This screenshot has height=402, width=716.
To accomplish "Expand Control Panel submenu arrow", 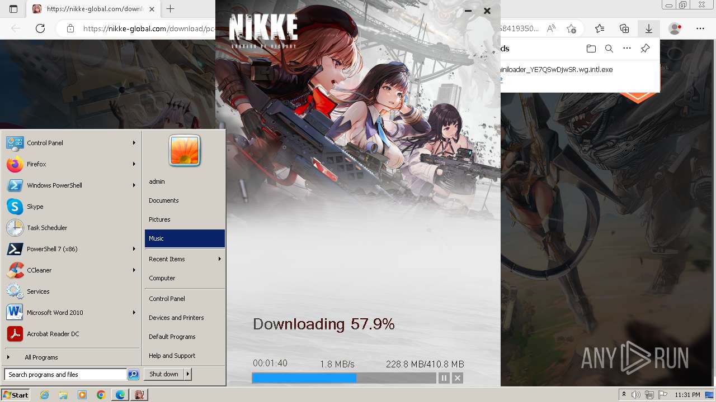I will (134, 143).
